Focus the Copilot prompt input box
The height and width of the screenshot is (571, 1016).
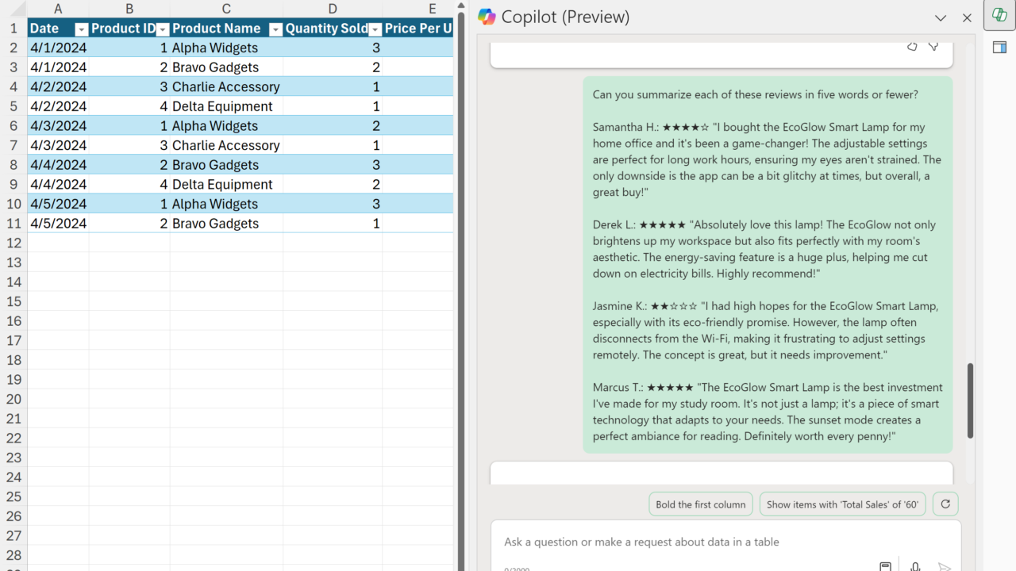click(x=725, y=542)
